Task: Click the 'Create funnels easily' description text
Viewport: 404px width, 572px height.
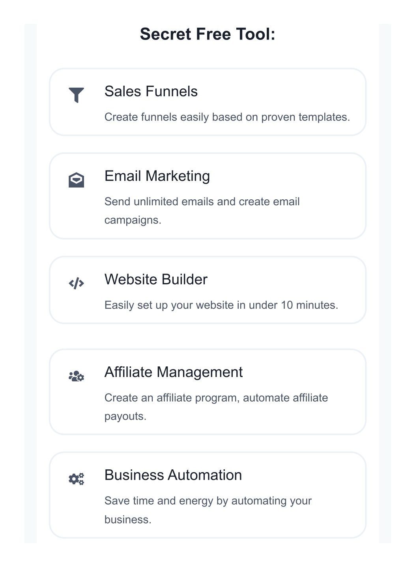Action: (227, 117)
